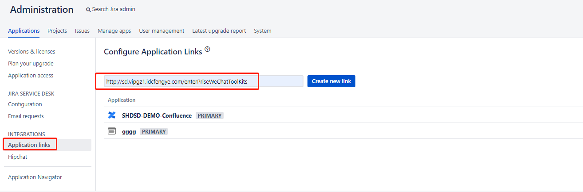Open the SHDSD-DEMO-Confluence application link
Screen dimensions: 583x192
click(157, 115)
